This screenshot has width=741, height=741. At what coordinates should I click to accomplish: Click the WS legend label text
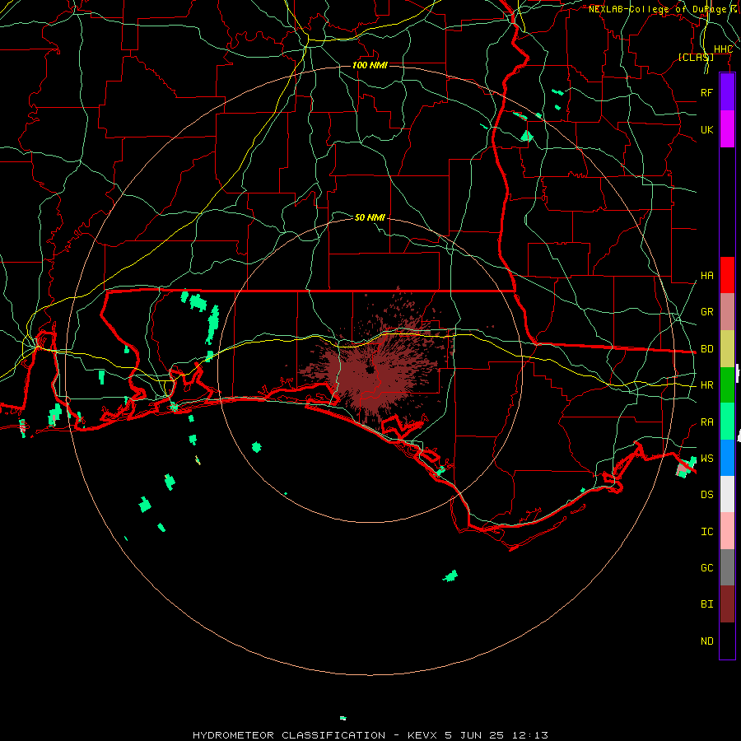point(706,458)
